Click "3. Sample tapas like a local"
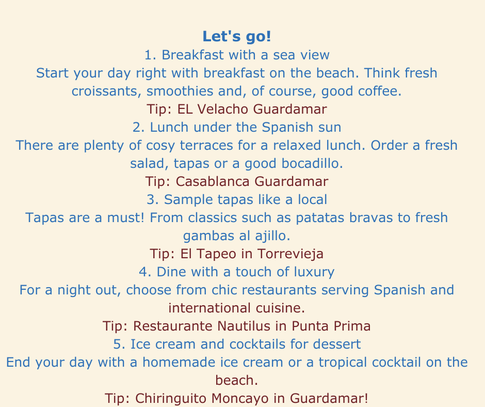This screenshot has height=407, width=485. point(237,199)
